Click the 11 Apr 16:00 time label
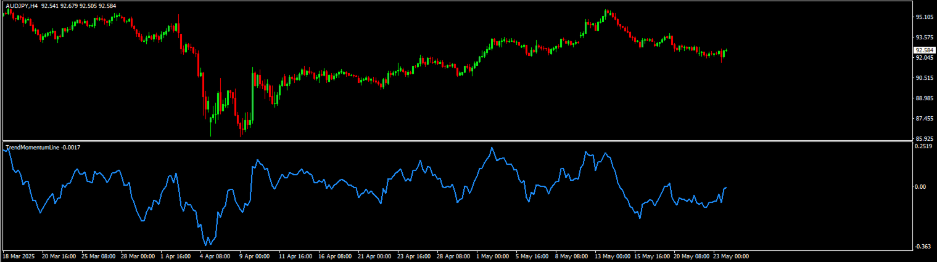Image resolution: width=937 pixels, height=262 pixels. click(x=296, y=256)
